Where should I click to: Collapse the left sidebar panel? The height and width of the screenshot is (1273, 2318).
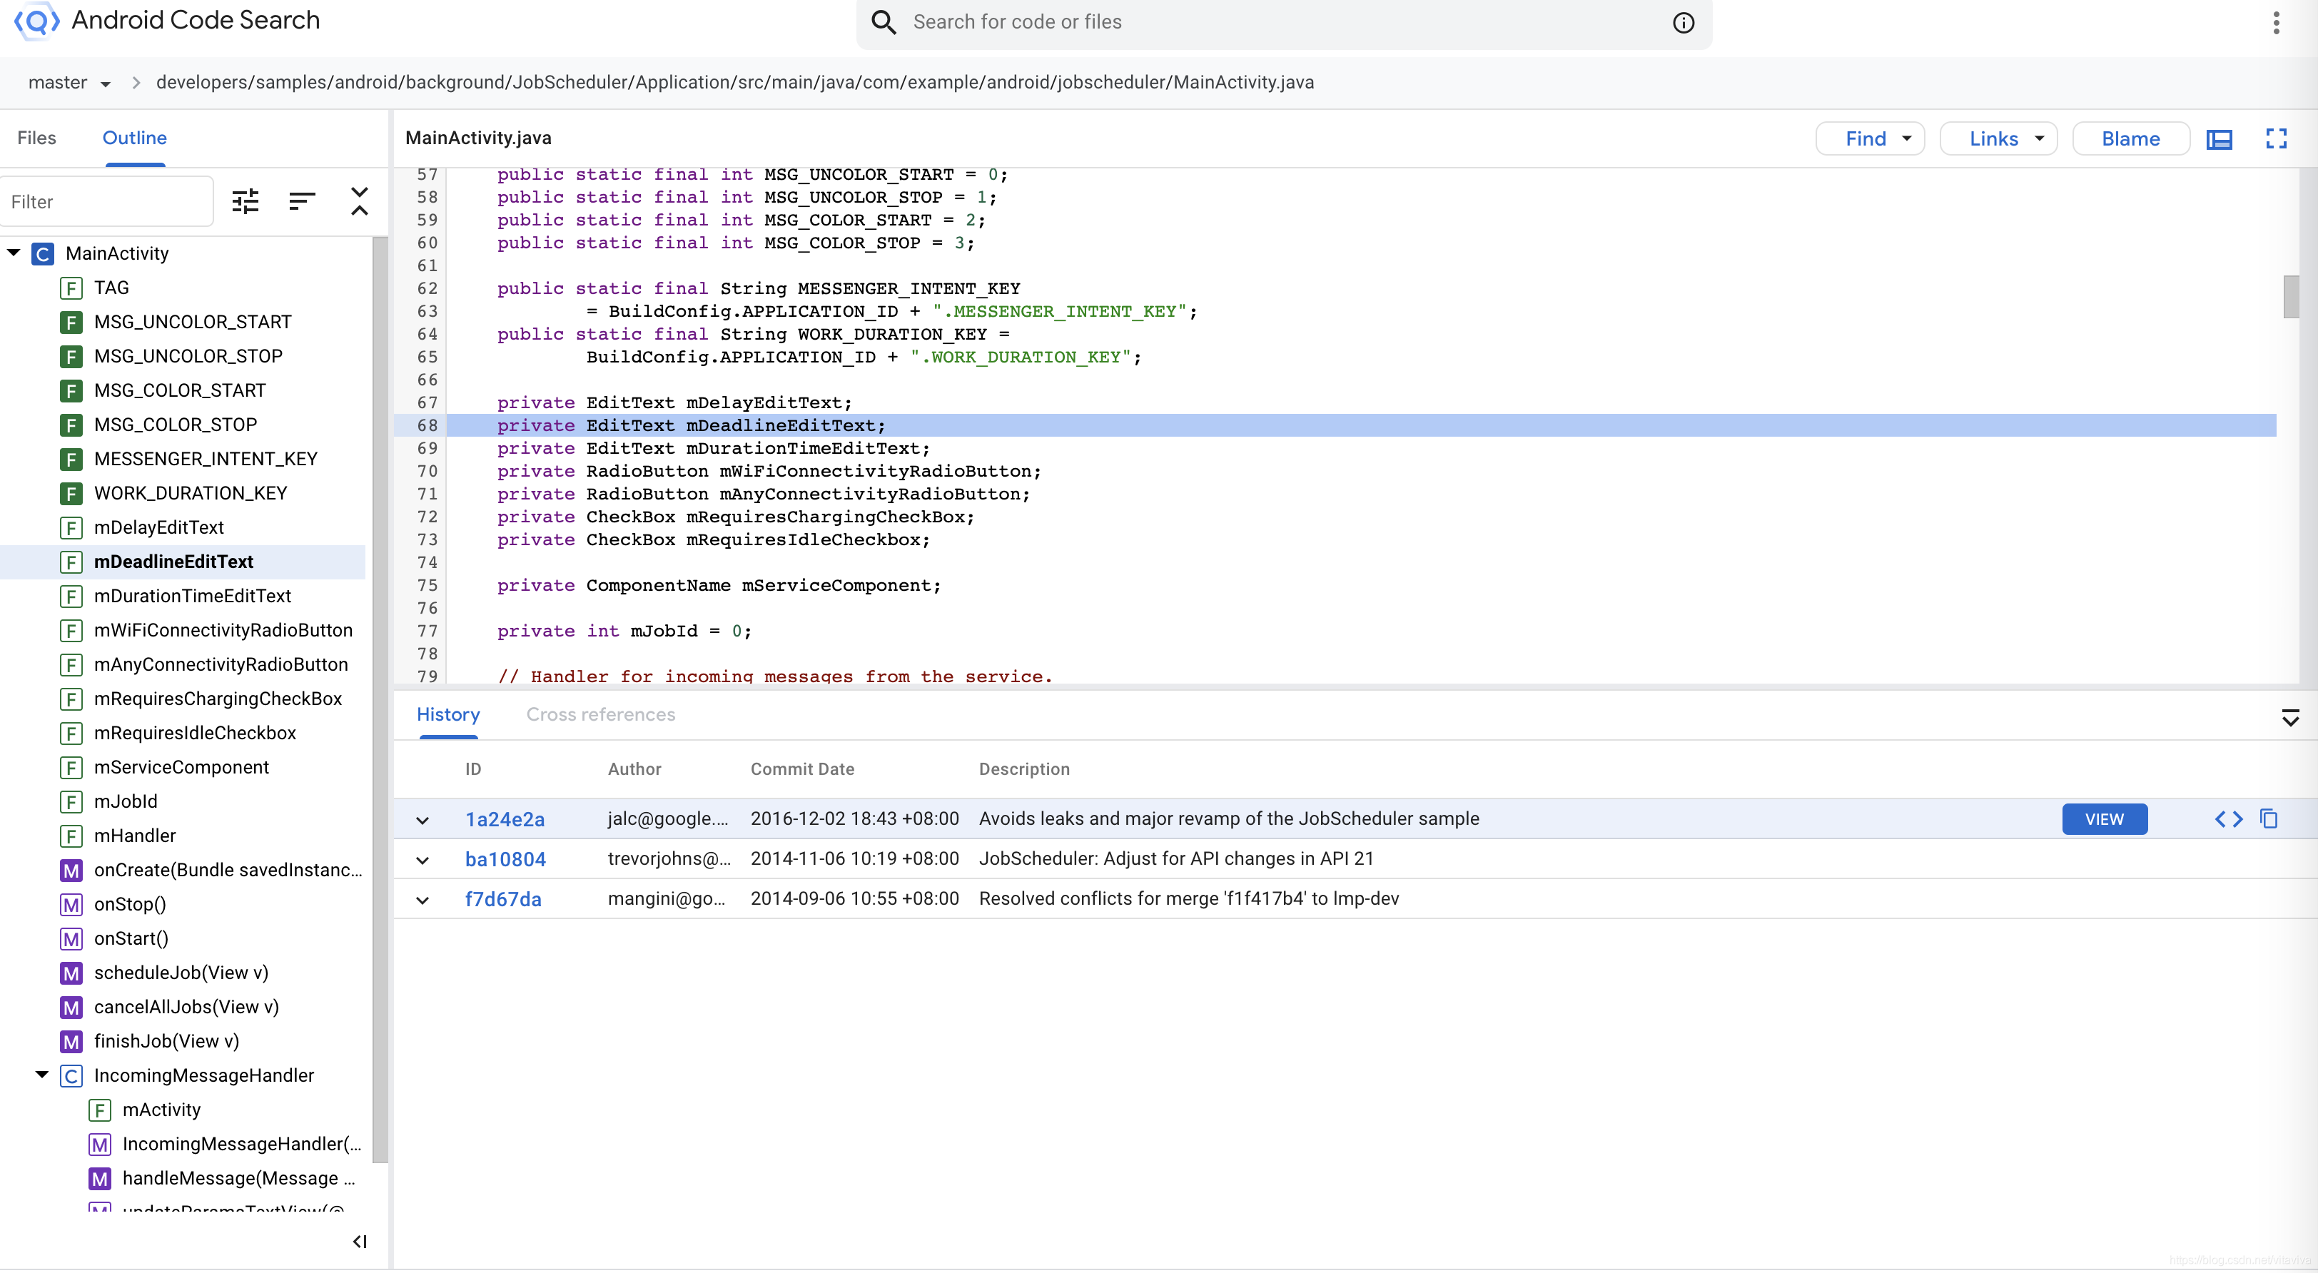360,1242
